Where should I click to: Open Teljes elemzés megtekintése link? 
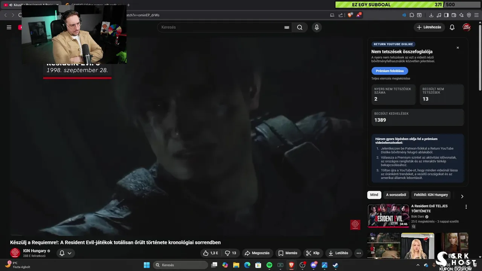[390, 79]
